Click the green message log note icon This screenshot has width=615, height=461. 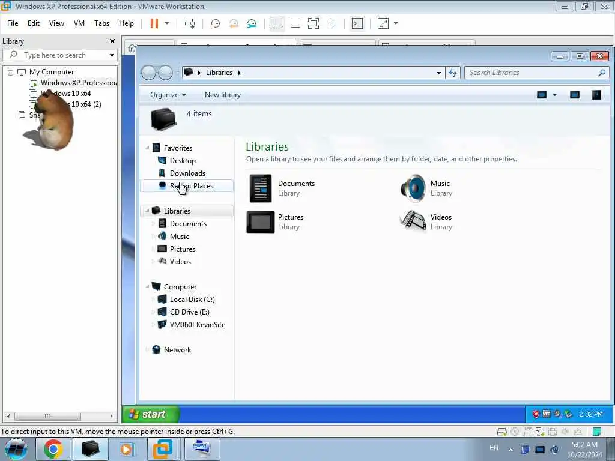[596, 432]
